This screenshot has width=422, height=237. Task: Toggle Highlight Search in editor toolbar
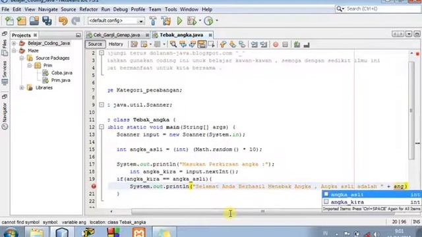[x=202, y=44]
